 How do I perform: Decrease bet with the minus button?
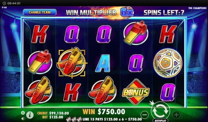(x=144, y=115)
